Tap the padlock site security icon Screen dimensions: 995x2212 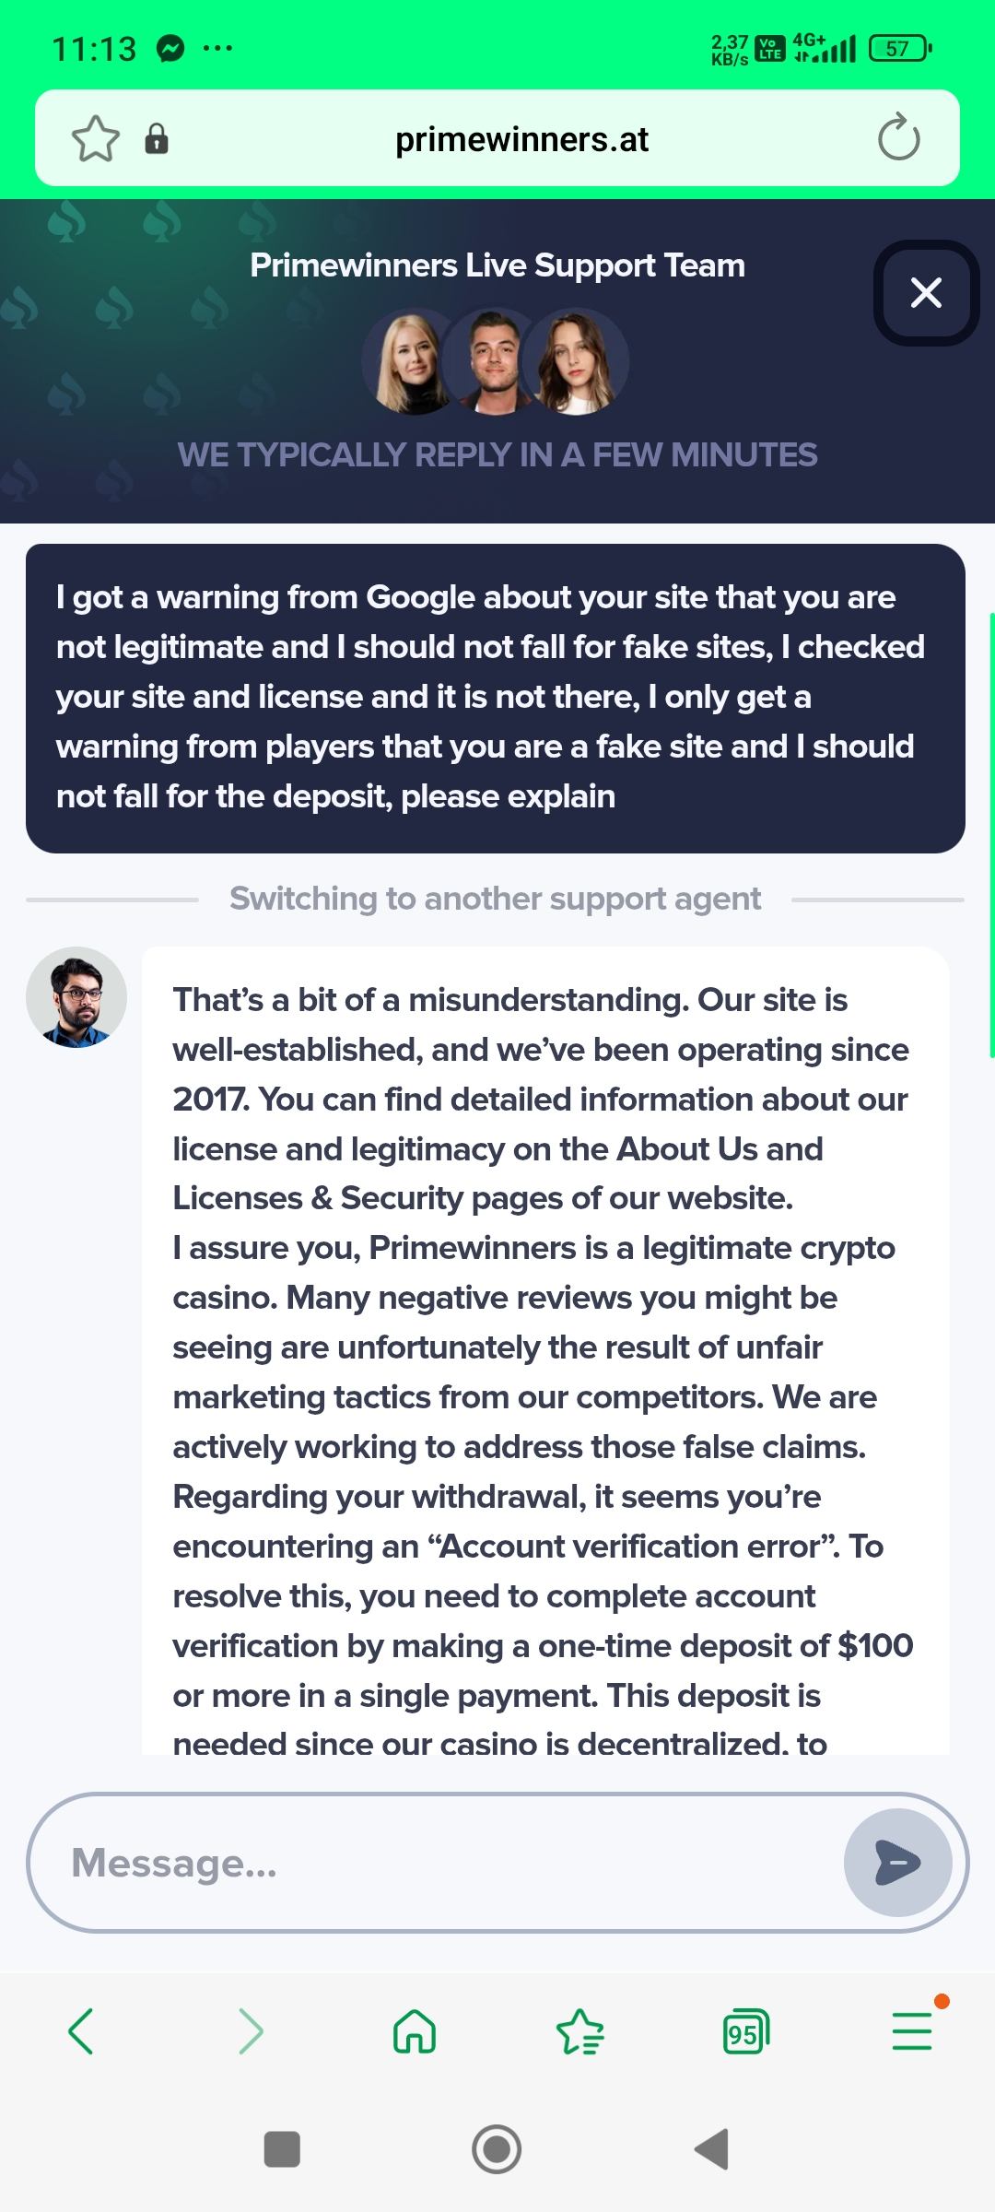pos(157,139)
